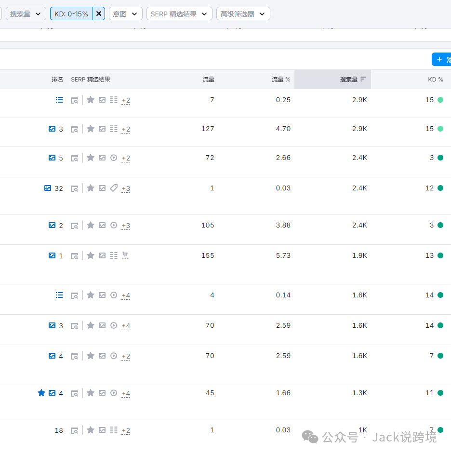451x455 pixels.
Task: Click the 1.9K search volume cell
Action: tap(359, 255)
